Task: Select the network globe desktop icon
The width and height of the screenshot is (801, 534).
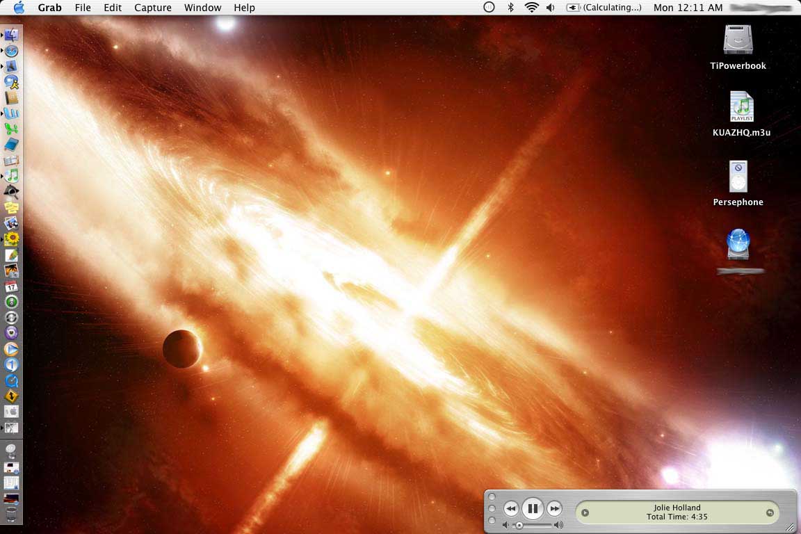Action: coord(738,244)
